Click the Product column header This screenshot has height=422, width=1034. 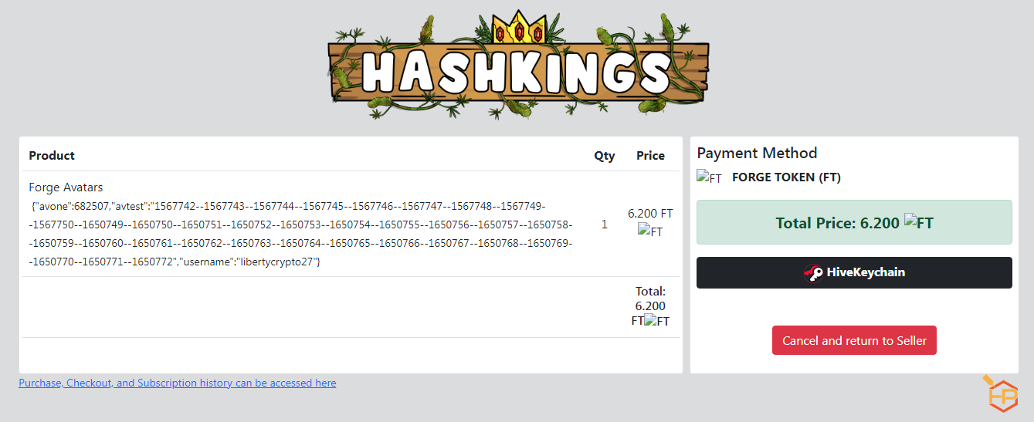pos(52,156)
